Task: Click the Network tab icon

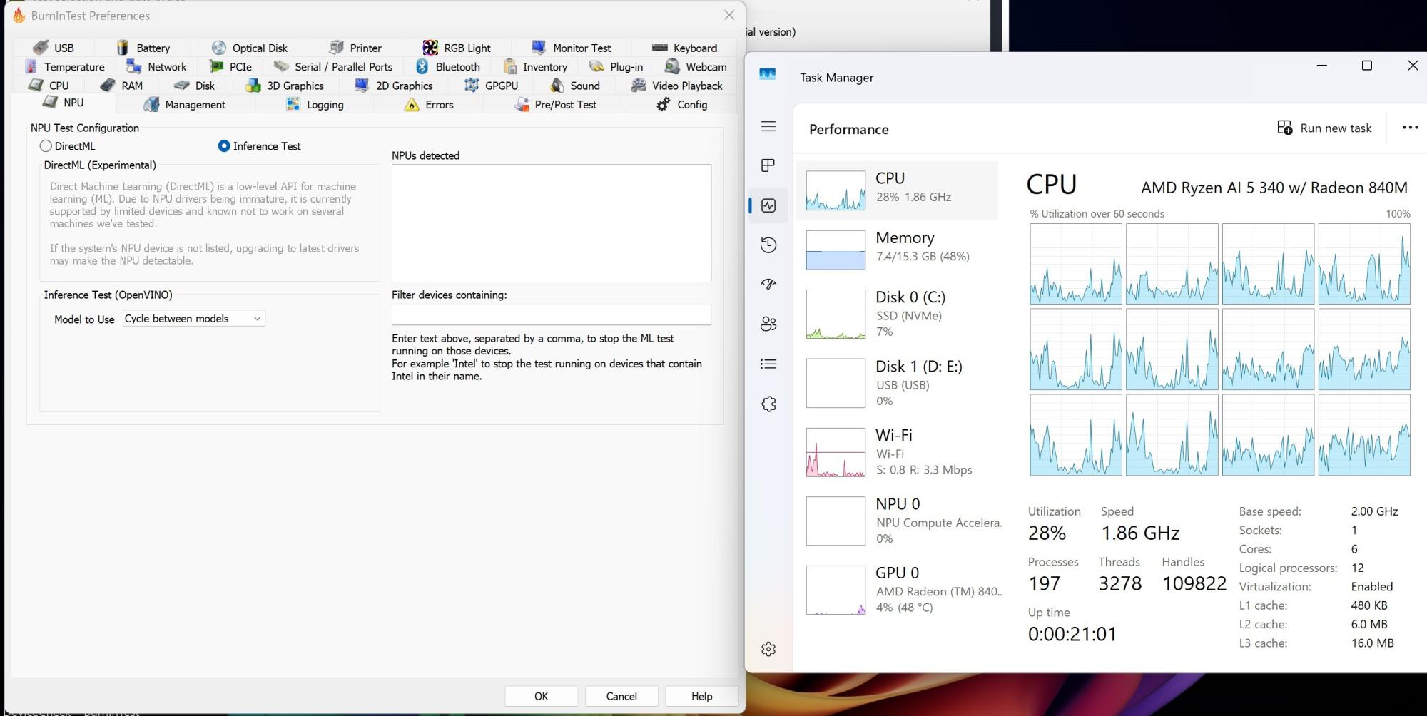Action: coord(133,66)
